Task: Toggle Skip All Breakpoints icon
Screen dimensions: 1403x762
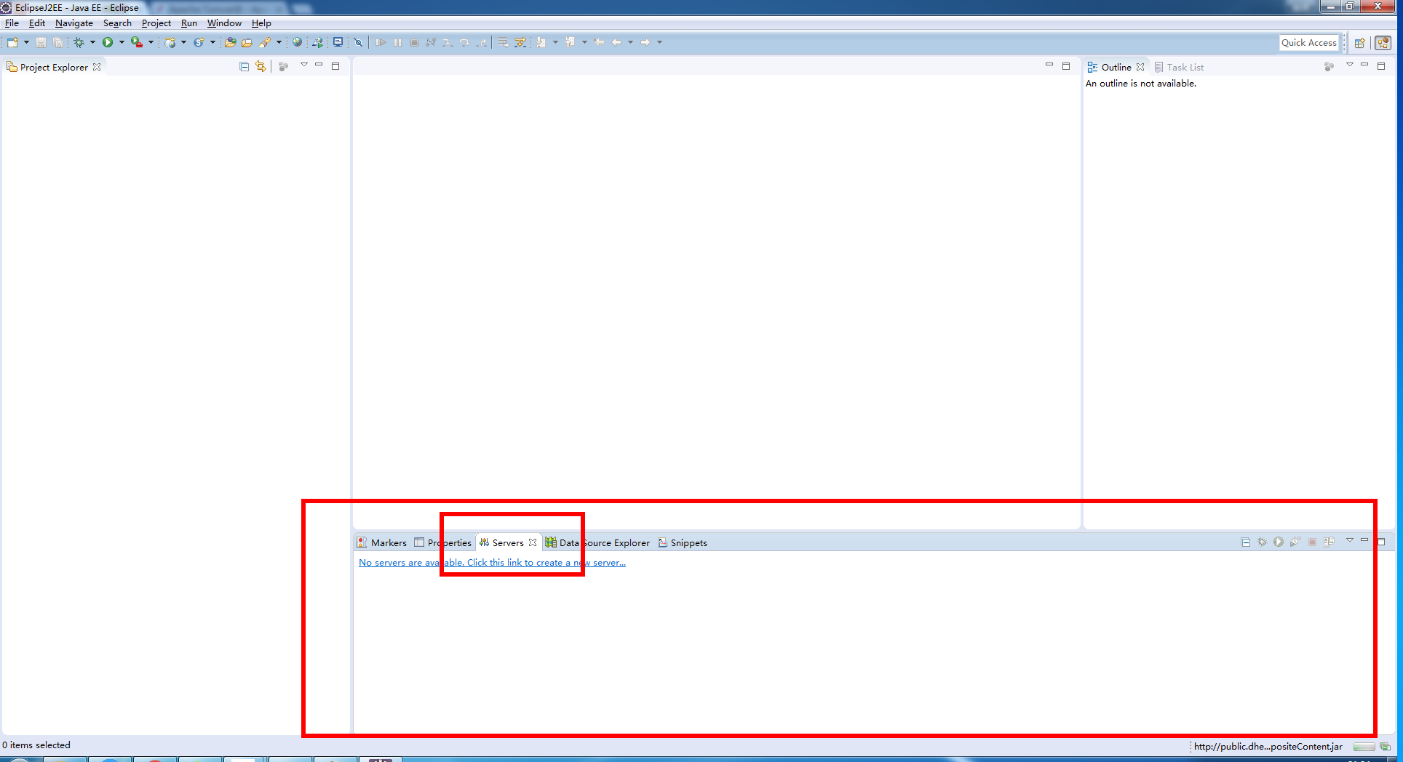Action: [358, 42]
